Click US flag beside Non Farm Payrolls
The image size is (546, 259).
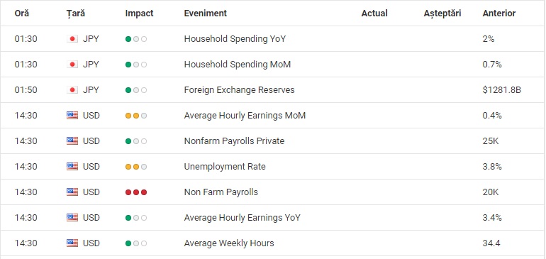[72, 192]
